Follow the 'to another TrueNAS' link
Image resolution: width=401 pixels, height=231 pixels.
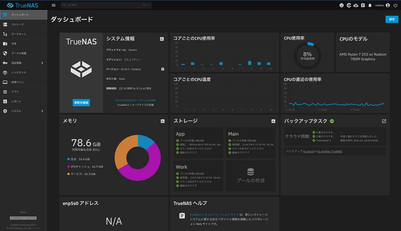pyautogui.click(x=330, y=152)
